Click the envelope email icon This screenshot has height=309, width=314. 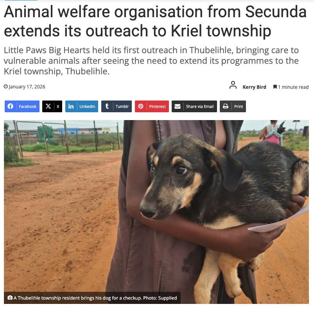tap(178, 106)
